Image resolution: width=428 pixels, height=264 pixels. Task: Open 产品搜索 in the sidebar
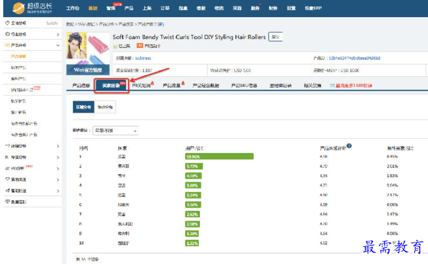click(x=18, y=56)
